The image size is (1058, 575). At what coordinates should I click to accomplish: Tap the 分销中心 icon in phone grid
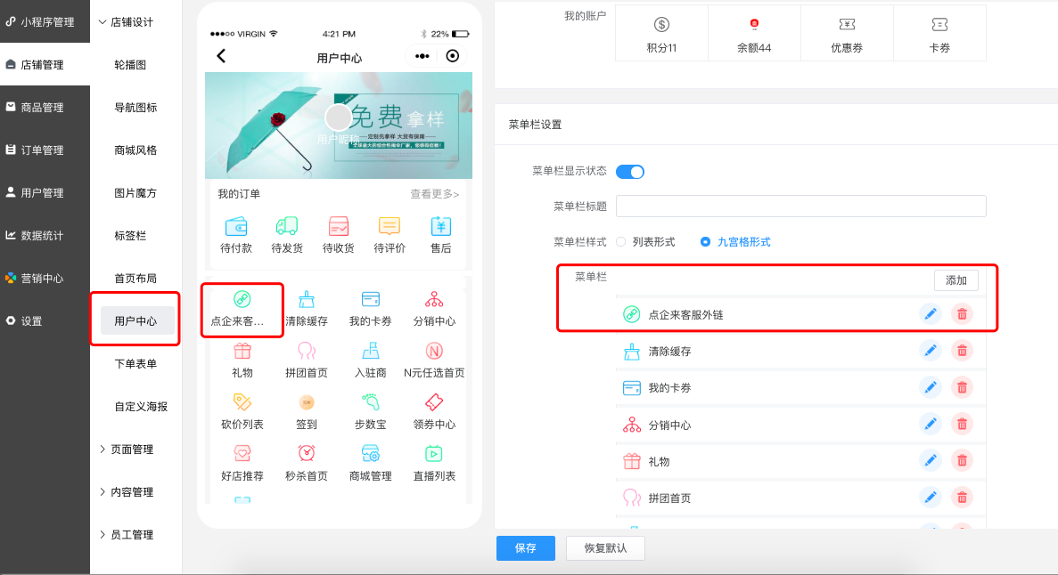coord(434,299)
